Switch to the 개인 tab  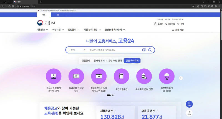pyautogui.click(x=44, y=15)
